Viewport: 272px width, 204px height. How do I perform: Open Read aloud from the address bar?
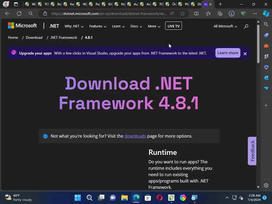tap(172, 14)
